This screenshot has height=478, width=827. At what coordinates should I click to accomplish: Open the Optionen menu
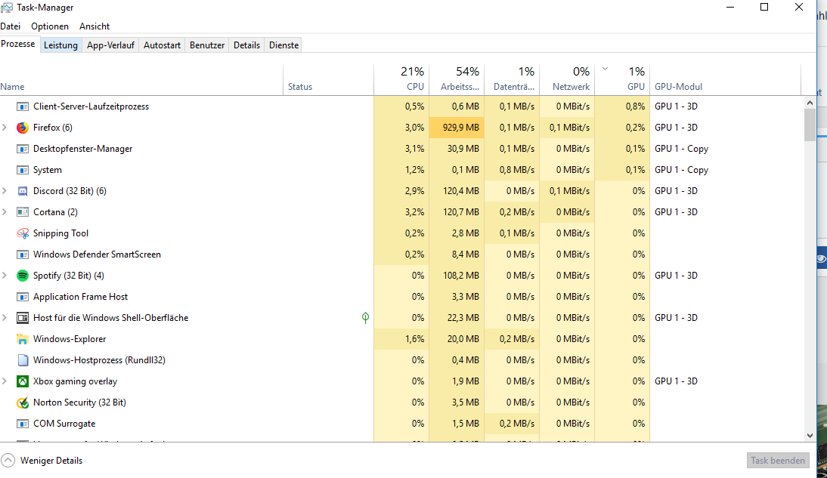click(50, 26)
